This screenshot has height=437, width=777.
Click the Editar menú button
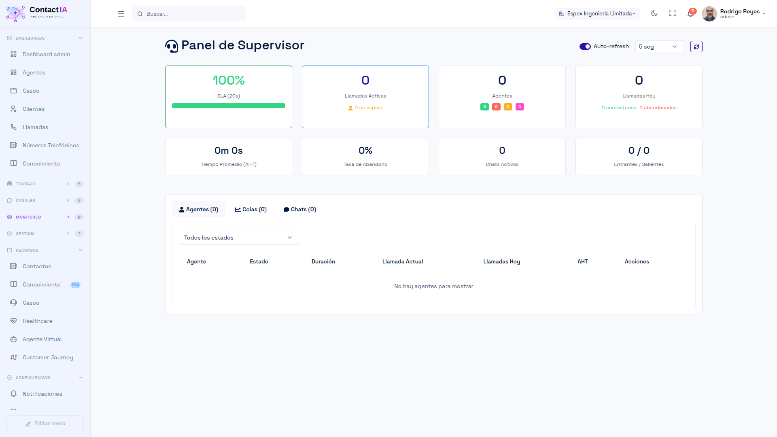pos(45,423)
